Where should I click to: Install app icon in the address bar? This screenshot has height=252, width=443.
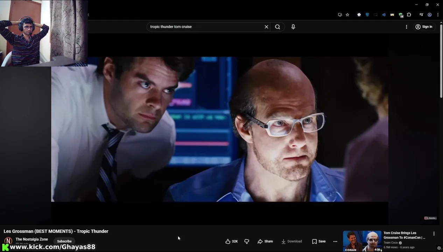[340, 15]
